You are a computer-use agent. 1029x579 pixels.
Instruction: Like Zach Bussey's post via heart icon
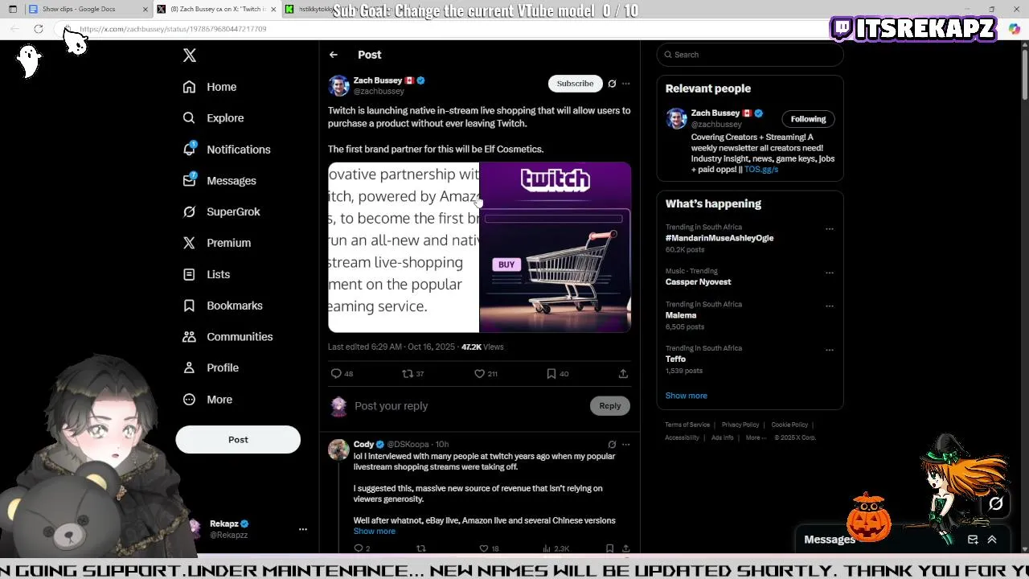479,374
